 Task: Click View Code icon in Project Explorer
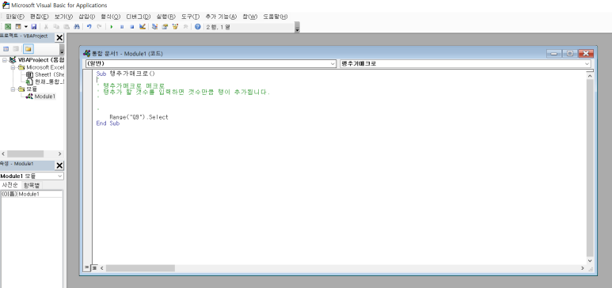[6, 49]
